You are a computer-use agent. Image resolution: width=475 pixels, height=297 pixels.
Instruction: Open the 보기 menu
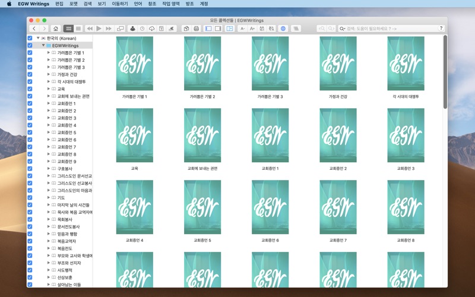[x=102, y=4]
